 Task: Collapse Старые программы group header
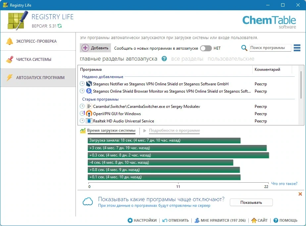pos(100,99)
